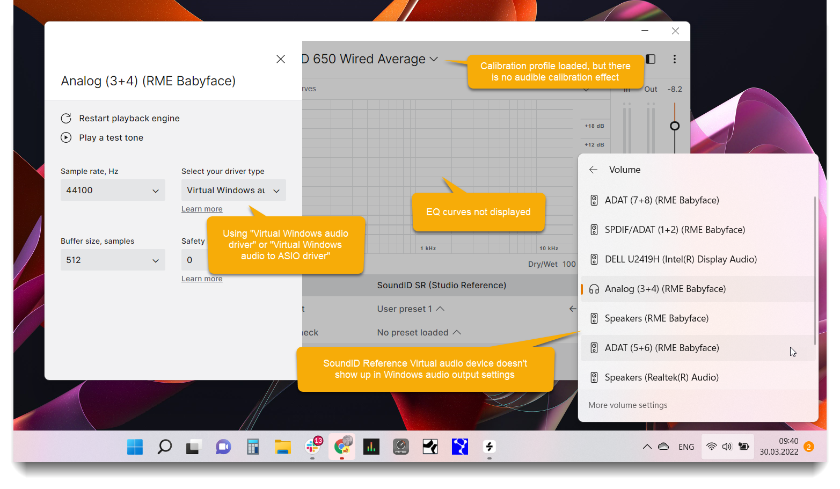The image size is (840, 489).
Task: Open the green bar-meter app in taskbar
Action: coord(371,447)
